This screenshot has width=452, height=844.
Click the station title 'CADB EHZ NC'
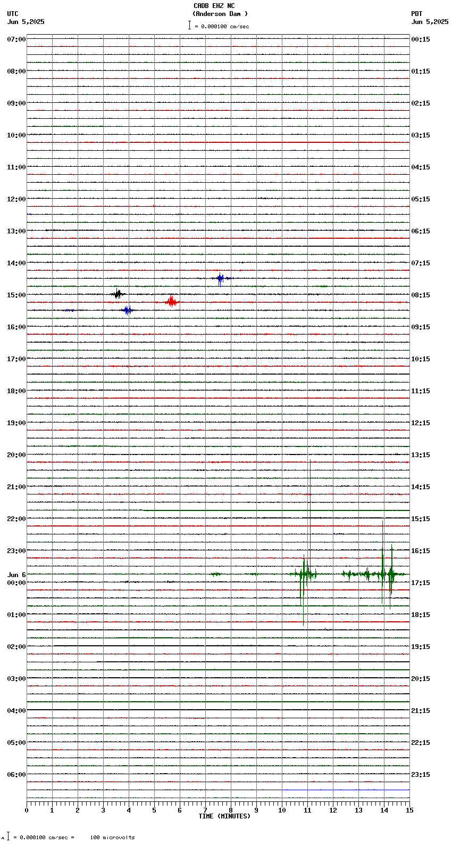coord(214,6)
